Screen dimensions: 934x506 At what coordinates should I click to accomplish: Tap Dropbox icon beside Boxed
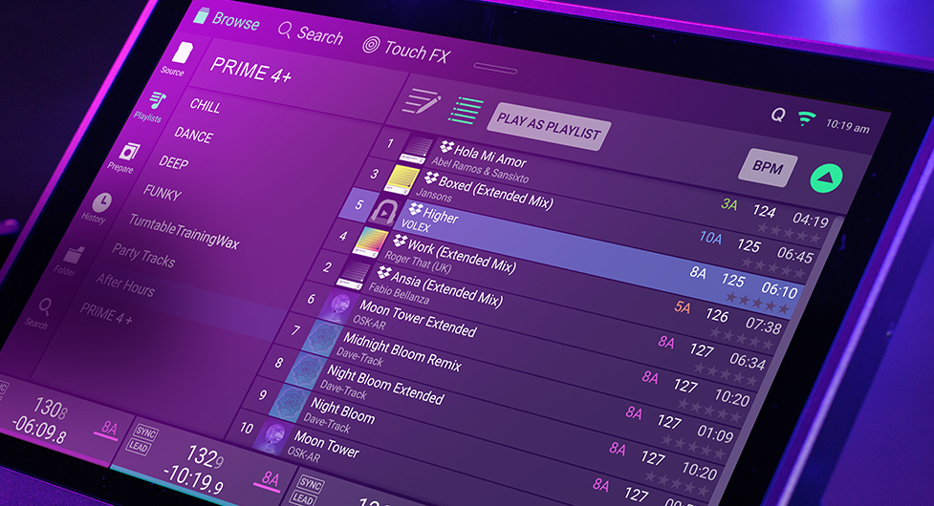coord(431,178)
